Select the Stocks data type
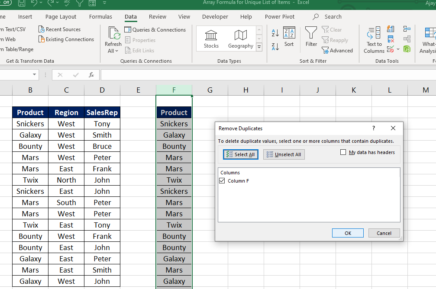This screenshot has width=436, height=289. [211, 39]
